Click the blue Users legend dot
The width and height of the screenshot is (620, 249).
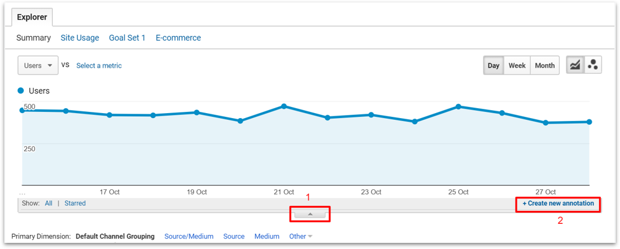[x=21, y=91]
